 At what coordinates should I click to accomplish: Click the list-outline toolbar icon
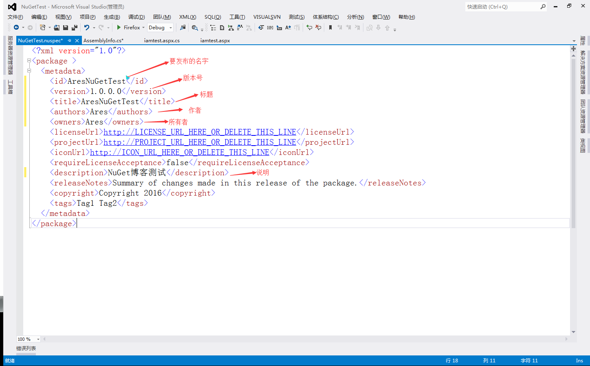tap(213, 28)
